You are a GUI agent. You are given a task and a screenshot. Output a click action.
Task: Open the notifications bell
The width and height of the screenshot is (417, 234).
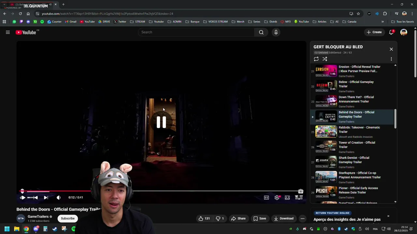coord(391,32)
